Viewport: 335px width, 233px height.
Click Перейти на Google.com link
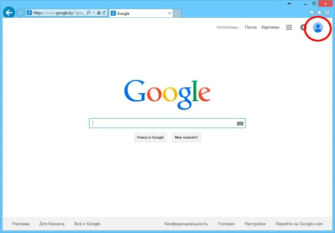tap(299, 224)
